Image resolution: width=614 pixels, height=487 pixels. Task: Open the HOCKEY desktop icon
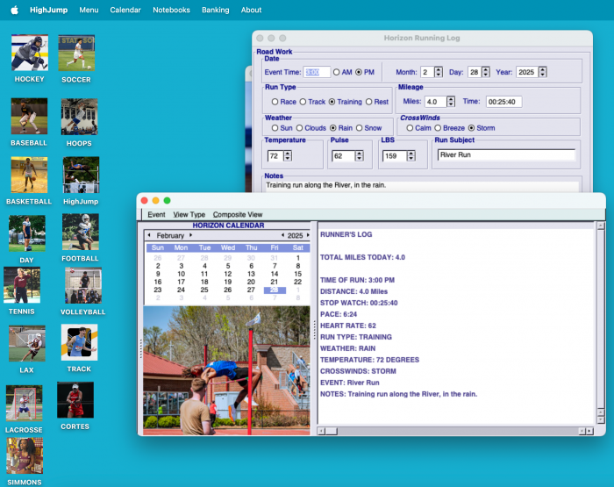(x=29, y=53)
